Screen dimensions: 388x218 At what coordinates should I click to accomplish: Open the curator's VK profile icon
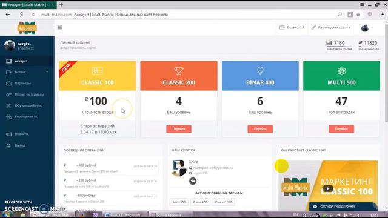[193, 181]
